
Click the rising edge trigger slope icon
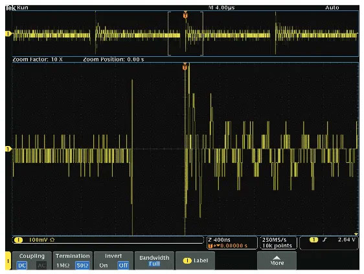[324, 240]
